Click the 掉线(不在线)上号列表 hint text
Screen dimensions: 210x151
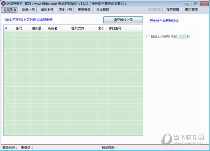pyautogui.click(x=29, y=20)
